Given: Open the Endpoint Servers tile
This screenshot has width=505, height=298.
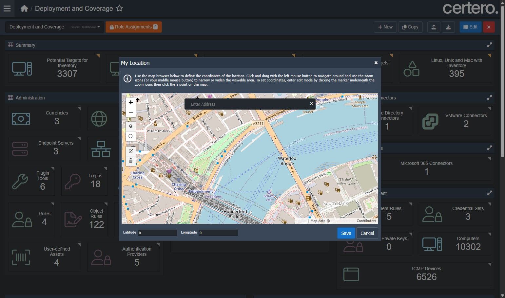Looking at the screenshot, I should (45, 148).
